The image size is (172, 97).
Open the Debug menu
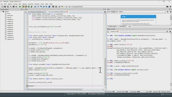[x=24, y=4]
